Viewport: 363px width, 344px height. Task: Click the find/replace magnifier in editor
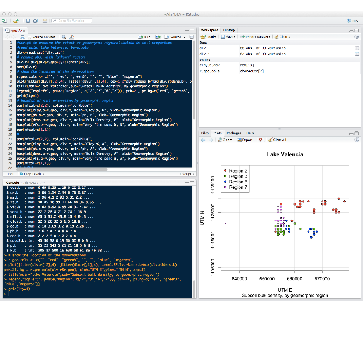pyautogui.click(x=64, y=37)
